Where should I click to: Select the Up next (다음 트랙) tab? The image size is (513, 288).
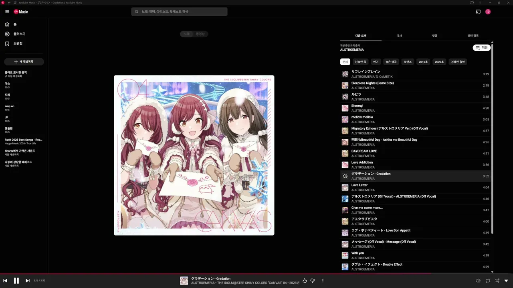[x=361, y=36]
